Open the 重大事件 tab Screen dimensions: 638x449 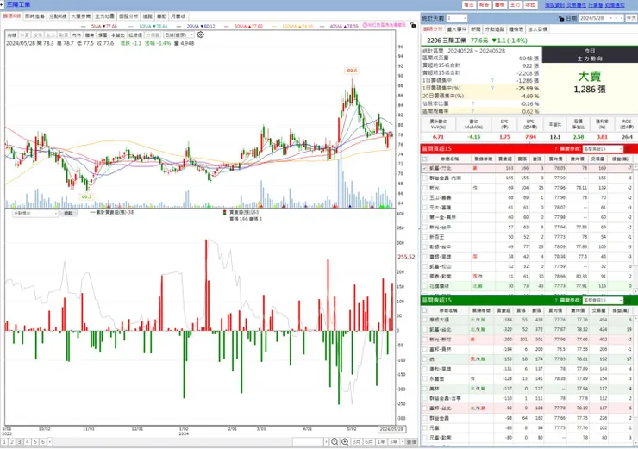coord(457,29)
